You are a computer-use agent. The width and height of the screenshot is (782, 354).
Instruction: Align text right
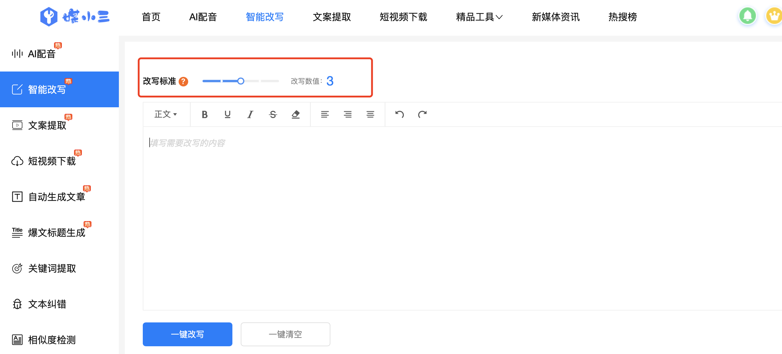coord(347,114)
